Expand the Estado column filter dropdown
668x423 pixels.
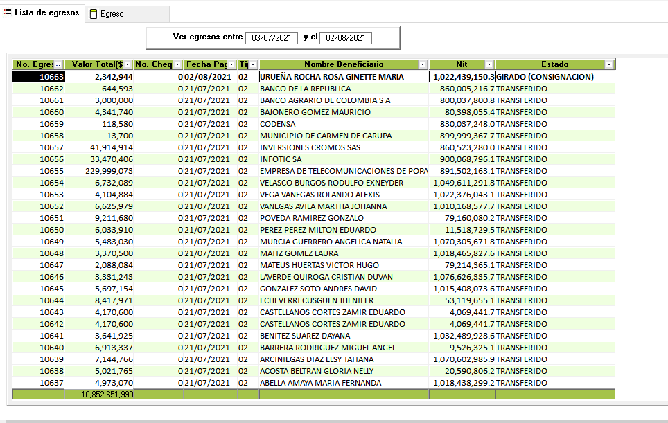tap(608, 64)
